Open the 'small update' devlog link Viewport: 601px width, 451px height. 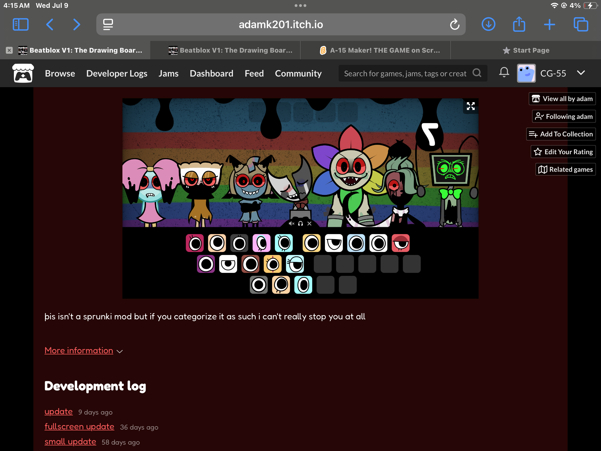point(70,442)
